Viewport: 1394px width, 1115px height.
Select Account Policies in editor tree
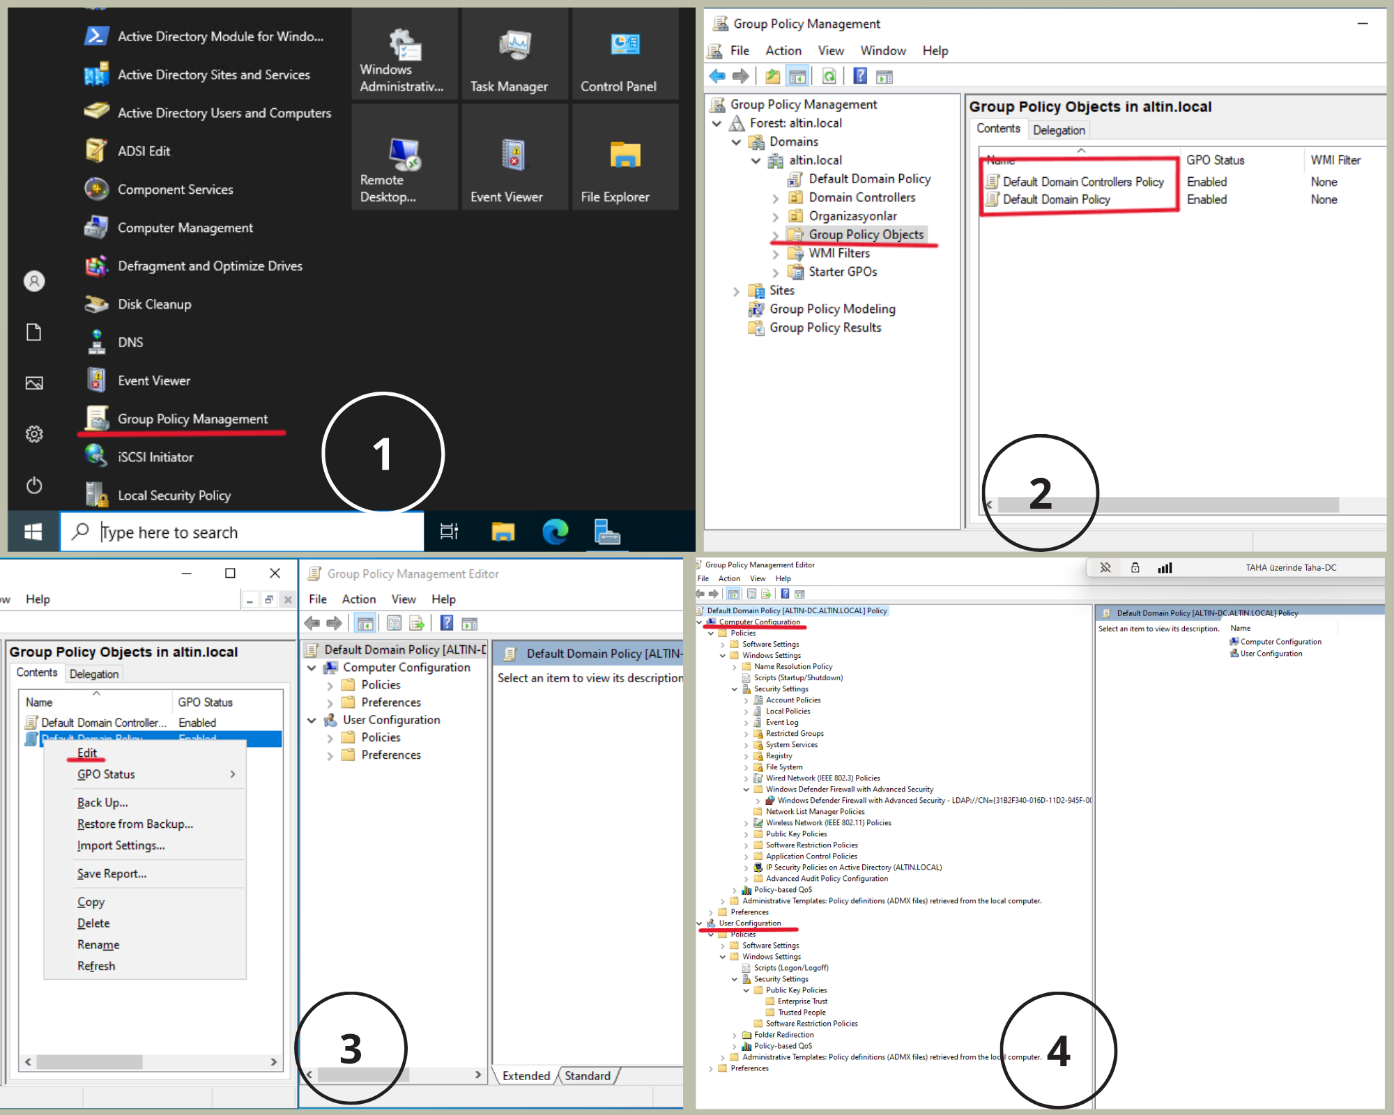click(x=793, y=700)
